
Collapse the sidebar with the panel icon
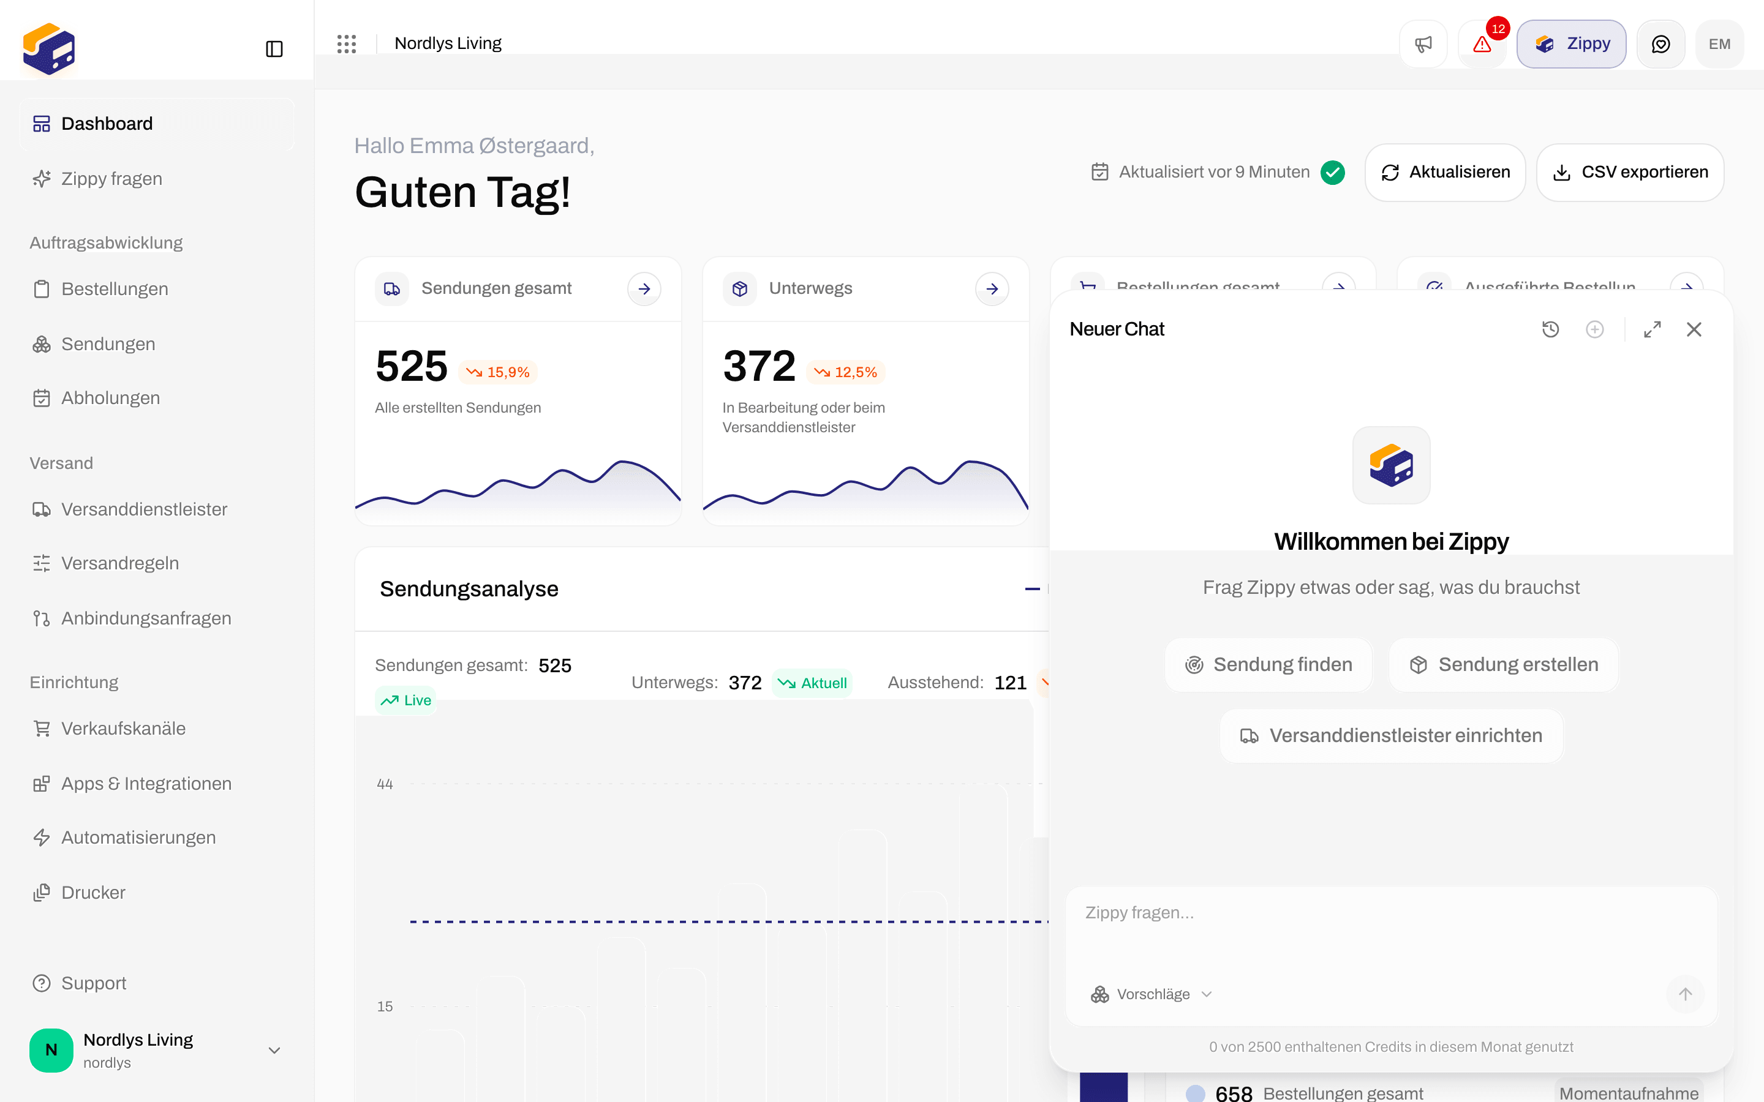click(274, 49)
